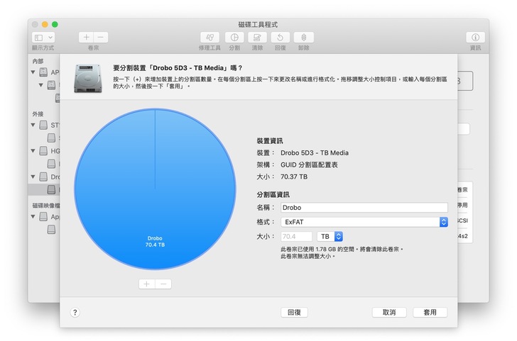Click the plus button below the pie chart
The image size is (517, 341).
[146, 284]
